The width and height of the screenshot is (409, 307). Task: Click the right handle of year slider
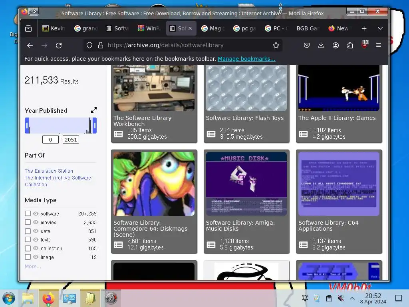point(95,126)
